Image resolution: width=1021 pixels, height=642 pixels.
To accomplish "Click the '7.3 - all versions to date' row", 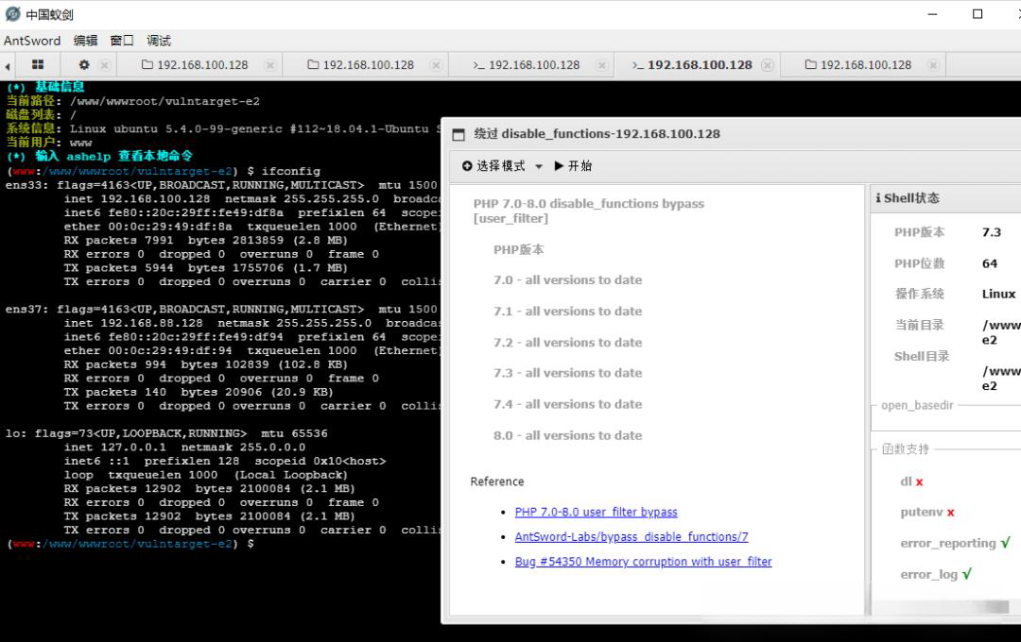I will tap(568, 373).
